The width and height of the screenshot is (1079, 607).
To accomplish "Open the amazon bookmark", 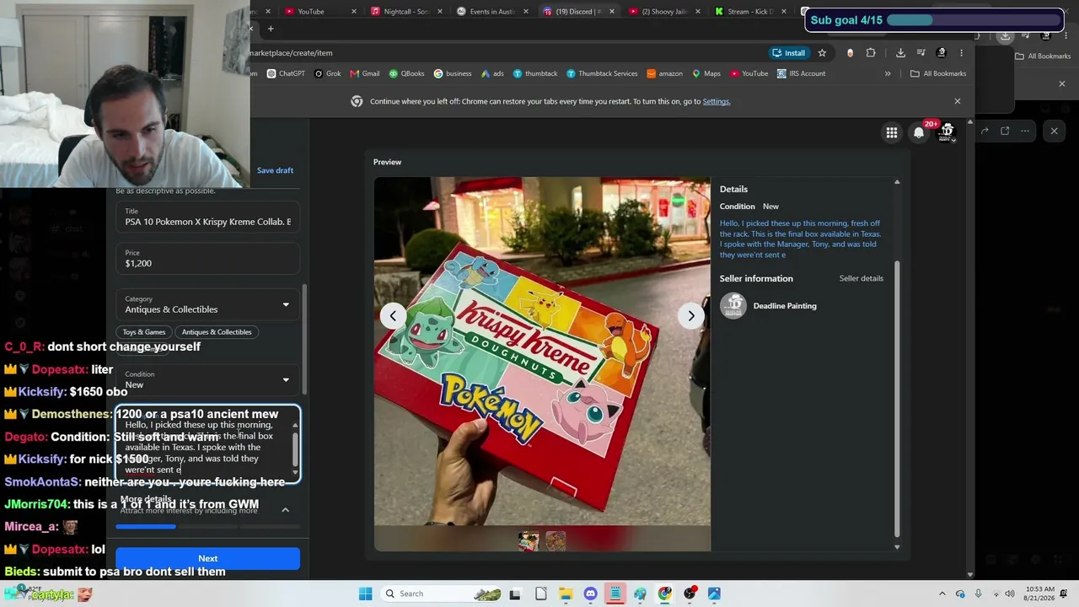I will pos(664,73).
